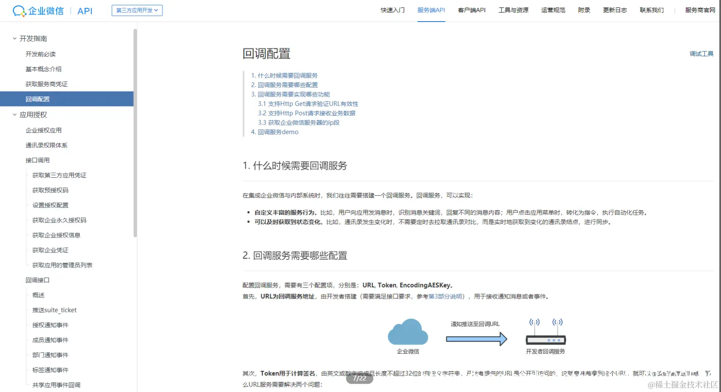Click the 企业微信 cloud diagram image
Screen dimensions: 721x392
coord(408,332)
